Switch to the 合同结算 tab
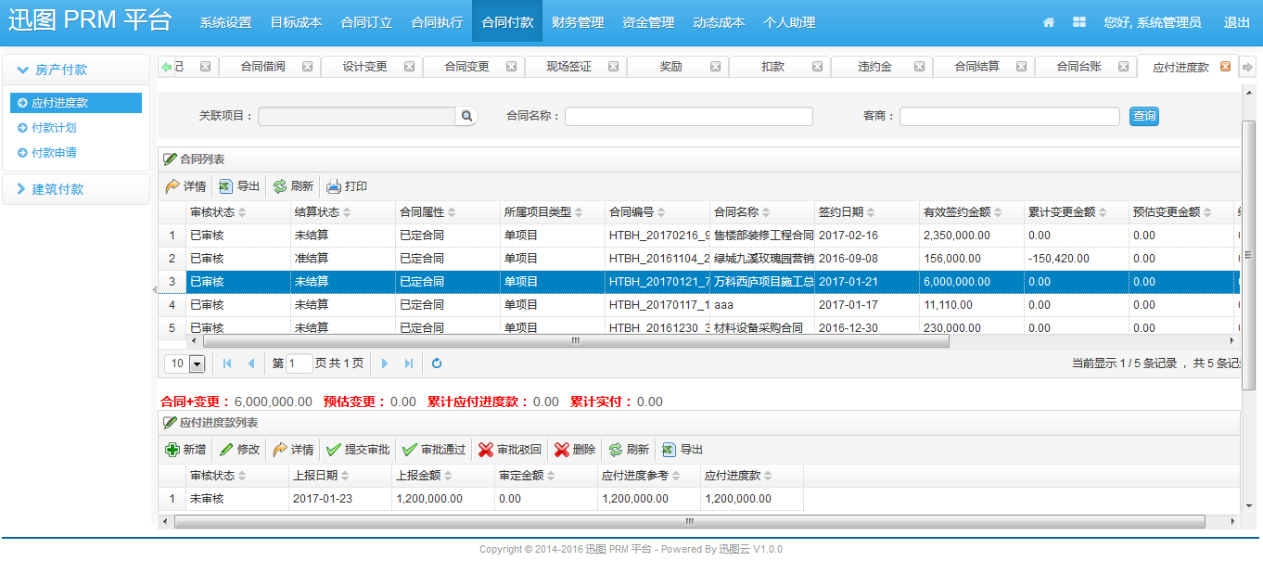The width and height of the screenshot is (1263, 561). (976, 67)
